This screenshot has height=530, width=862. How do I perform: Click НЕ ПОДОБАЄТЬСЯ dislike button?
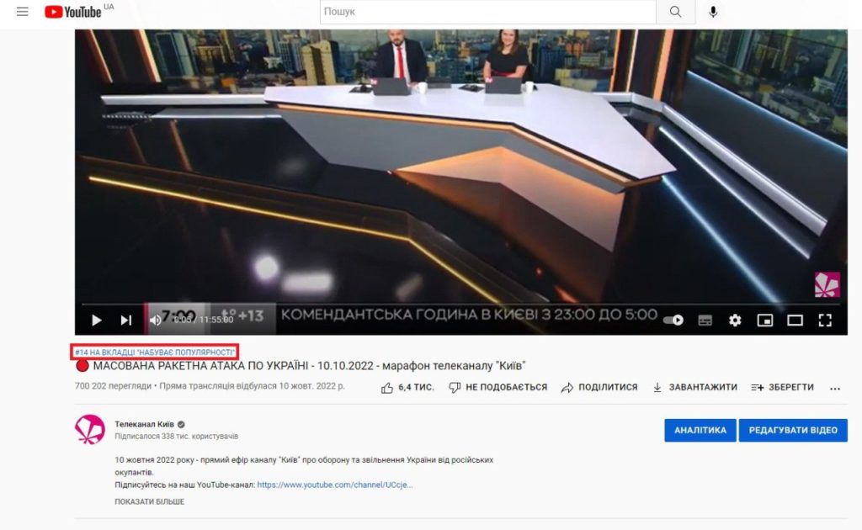point(498,387)
